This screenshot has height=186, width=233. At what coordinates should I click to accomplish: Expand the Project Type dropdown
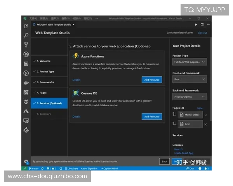coord(190,62)
